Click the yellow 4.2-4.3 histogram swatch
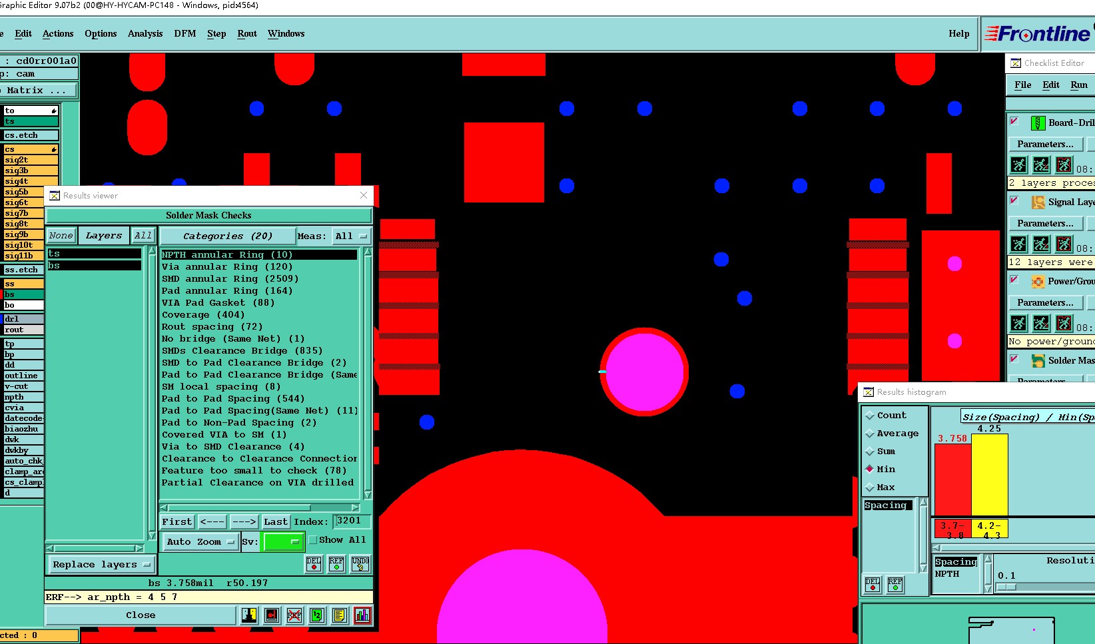The width and height of the screenshot is (1095, 644). click(990, 529)
